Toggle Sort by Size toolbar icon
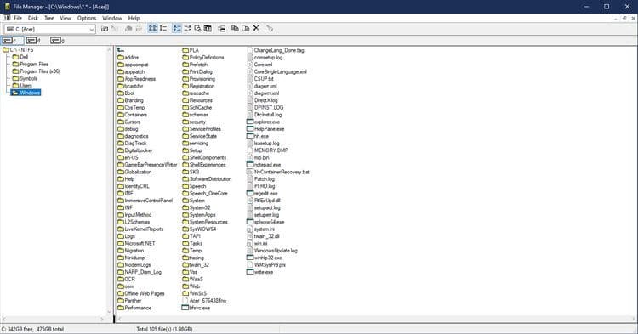Viewport: 638px width, 334px height. [x=197, y=28]
